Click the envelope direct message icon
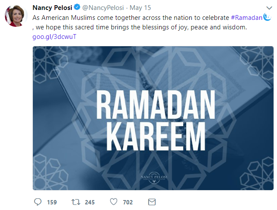277x210 pixels. click(x=152, y=202)
